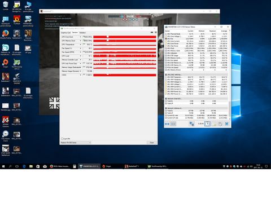Select the GPU Thermal Diode row in HWiNFO
The image size is (271, 203).
(196, 34)
